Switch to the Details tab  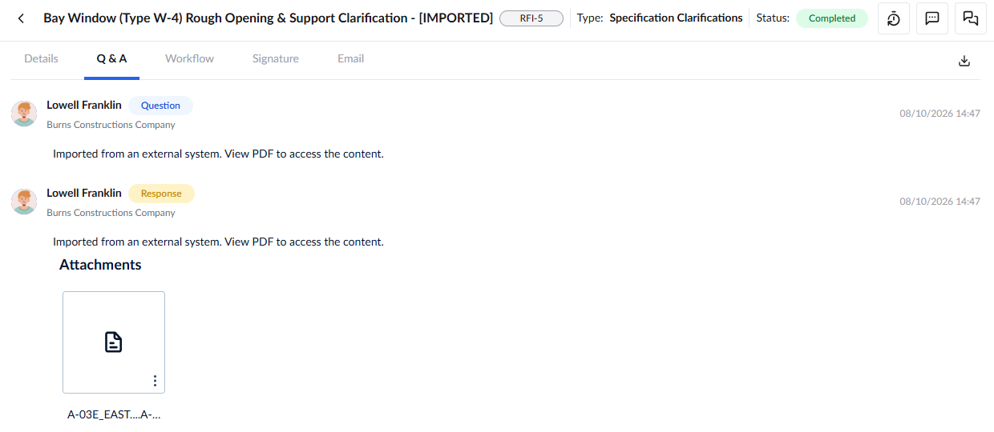[x=41, y=58]
